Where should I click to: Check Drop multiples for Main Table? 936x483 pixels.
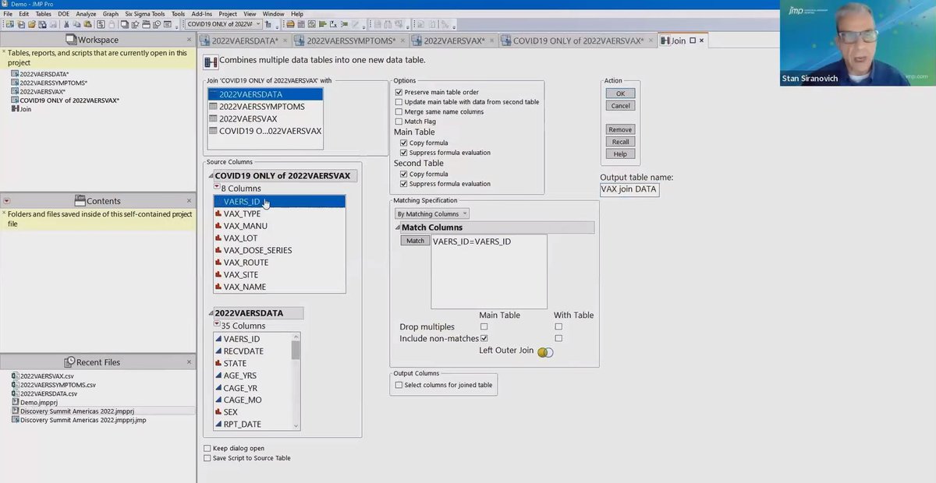[x=484, y=327]
